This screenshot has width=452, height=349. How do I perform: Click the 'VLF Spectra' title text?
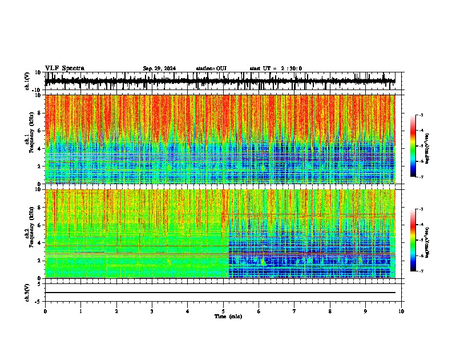64,68
